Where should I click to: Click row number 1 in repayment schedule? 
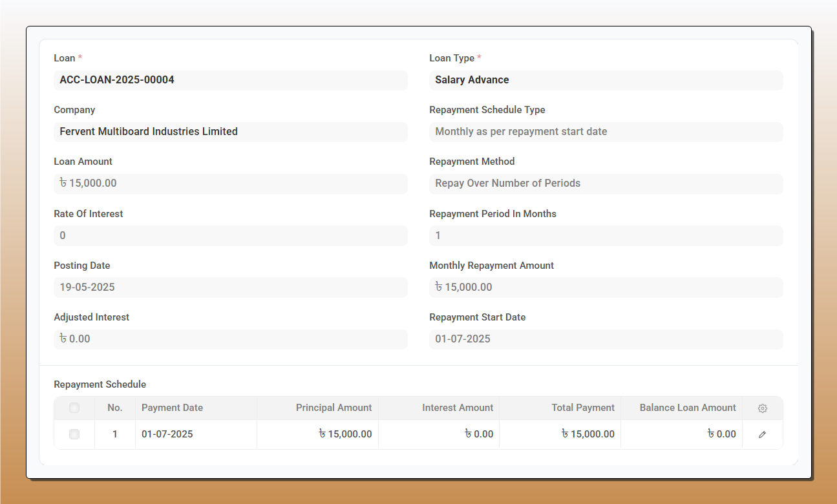click(115, 434)
